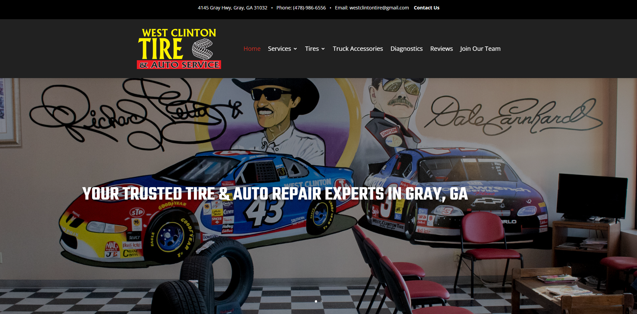Go to the Home page
The height and width of the screenshot is (314, 637).
click(252, 49)
